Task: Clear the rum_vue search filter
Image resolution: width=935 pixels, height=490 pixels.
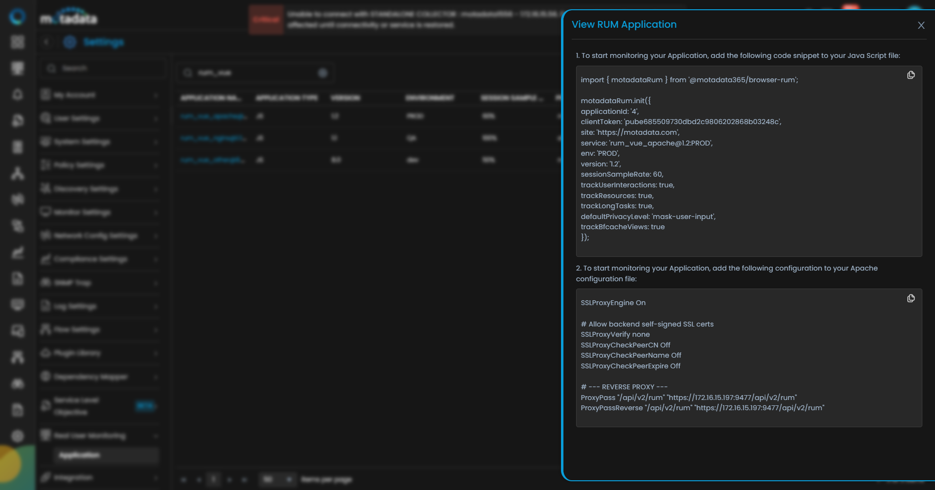Action: point(322,73)
